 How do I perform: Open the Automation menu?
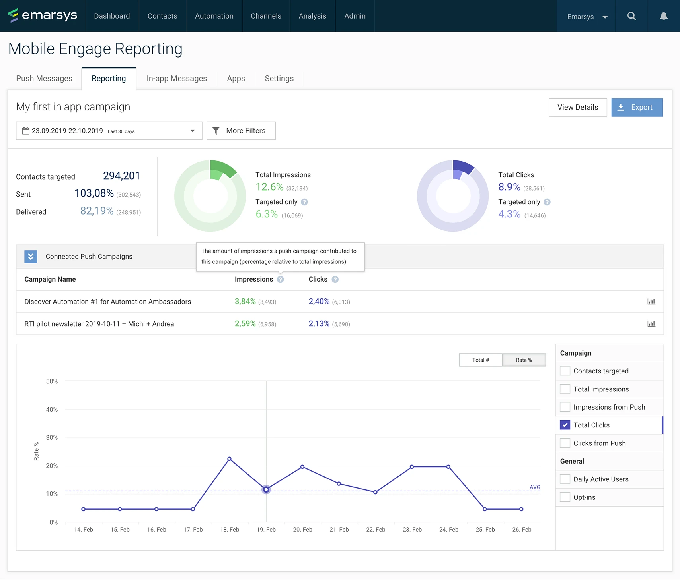point(214,16)
